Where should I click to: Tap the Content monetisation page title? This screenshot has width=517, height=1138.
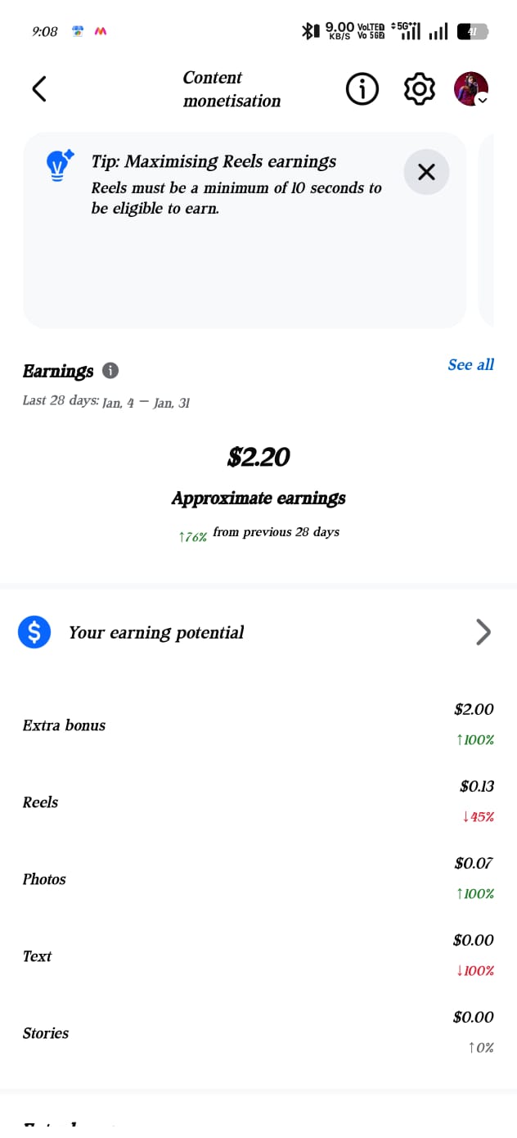click(232, 88)
